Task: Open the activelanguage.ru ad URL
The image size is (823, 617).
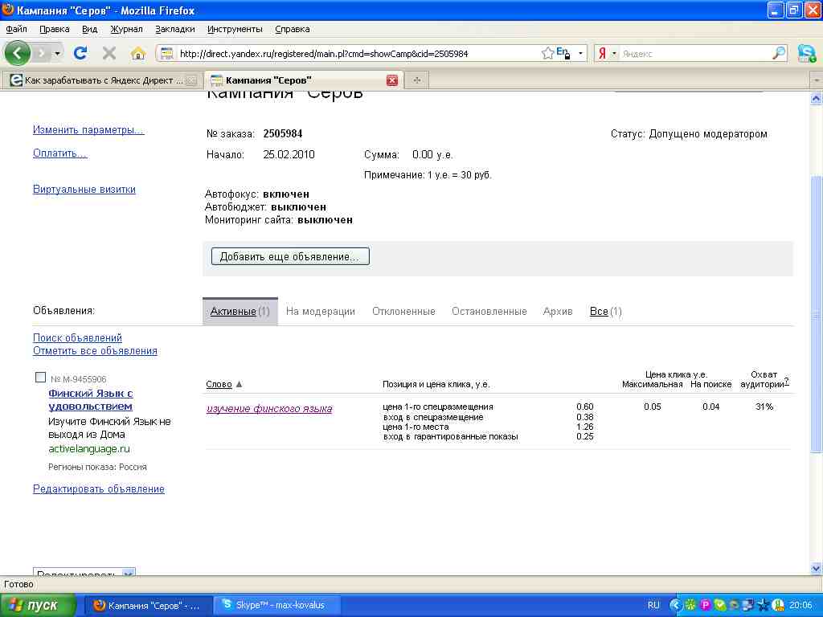Action: [88, 449]
